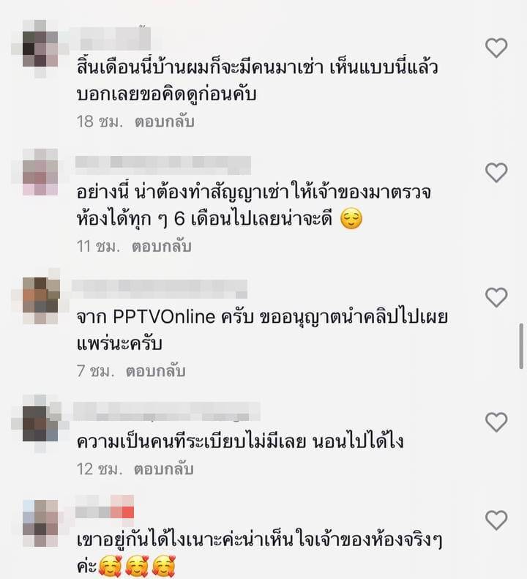527x579 pixels.
Task: Reply to the PPTVOnline comment from 7 hours ago
Action: pos(155,371)
